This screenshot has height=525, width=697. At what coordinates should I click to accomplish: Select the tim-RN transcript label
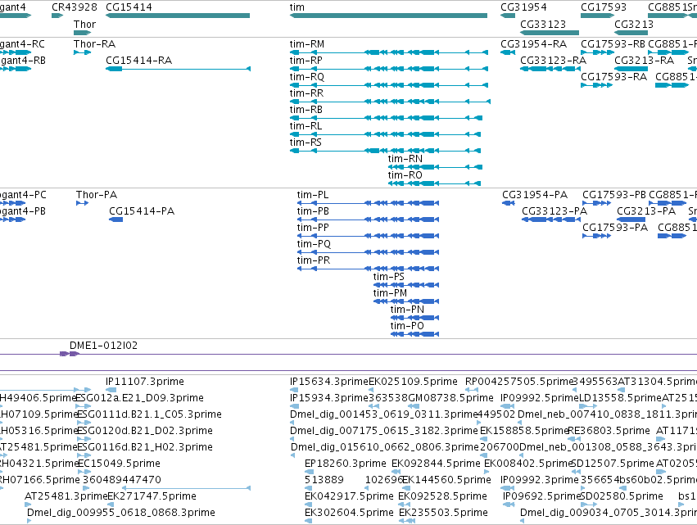[405, 159]
